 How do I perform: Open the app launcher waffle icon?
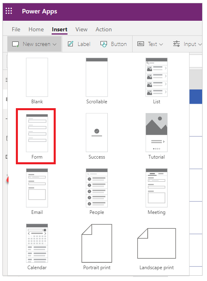(9, 11)
